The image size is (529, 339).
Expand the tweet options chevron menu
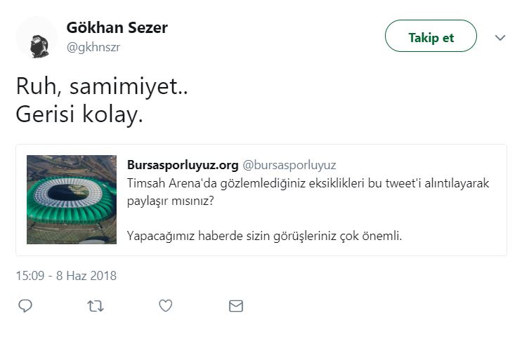[500, 38]
